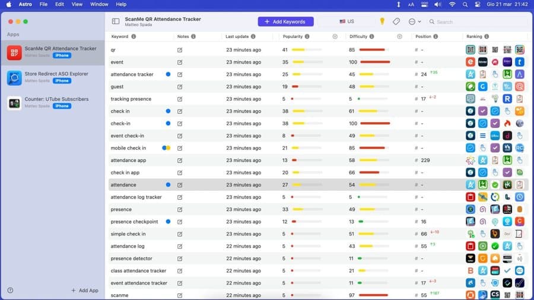Click the iPhone badge under Counter app
Viewport: 534px width, 300px height.
(62, 106)
